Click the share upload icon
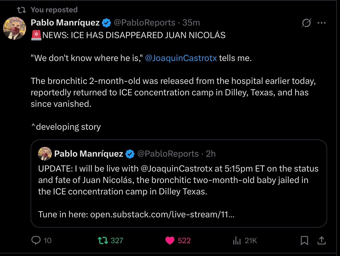The width and height of the screenshot is (340, 256). 321,240
